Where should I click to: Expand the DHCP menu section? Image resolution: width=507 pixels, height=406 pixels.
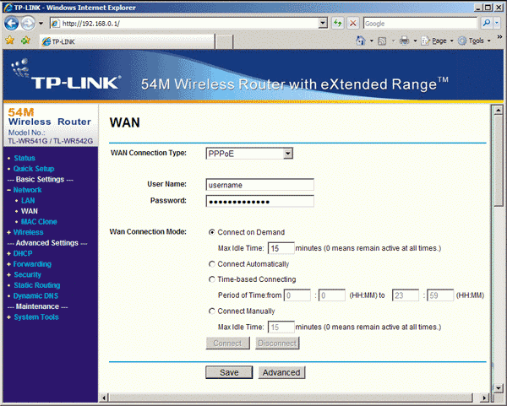[23, 253]
